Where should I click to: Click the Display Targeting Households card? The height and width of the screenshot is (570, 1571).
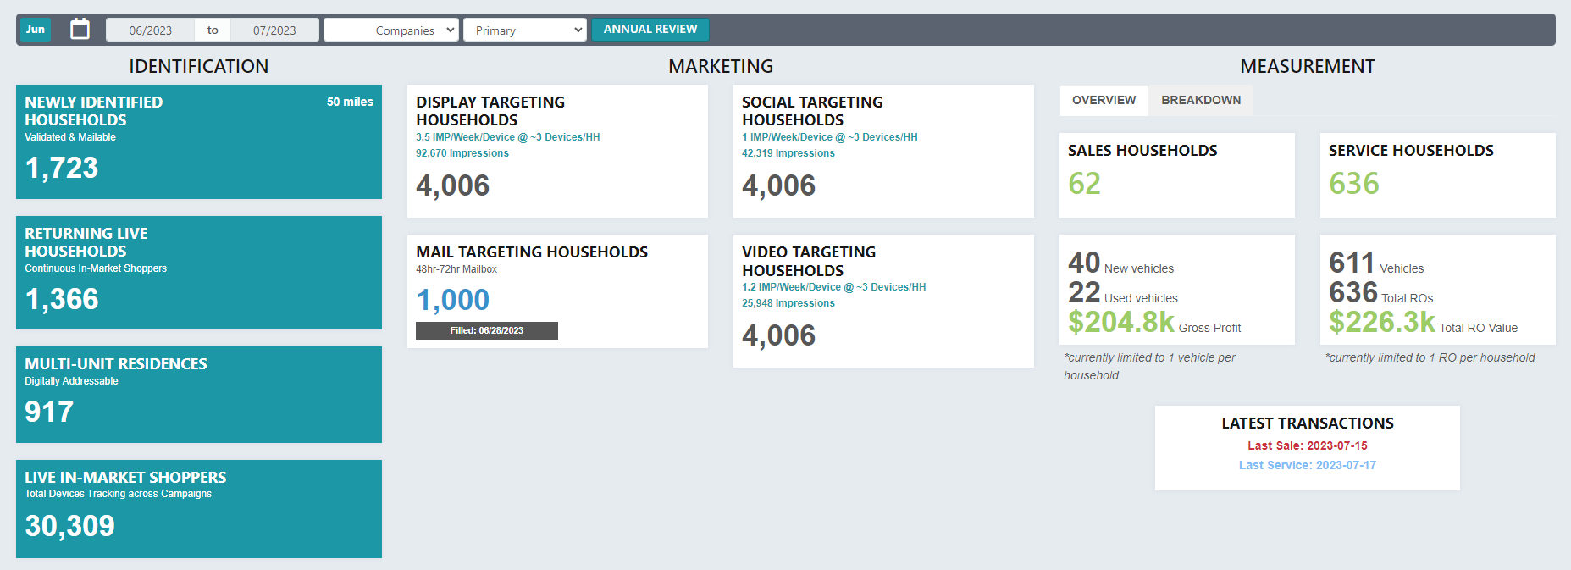coord(557,151)
